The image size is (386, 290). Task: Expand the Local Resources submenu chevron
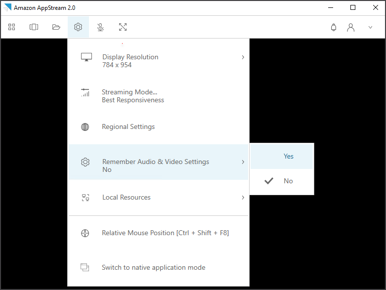(x=243, y=198)
